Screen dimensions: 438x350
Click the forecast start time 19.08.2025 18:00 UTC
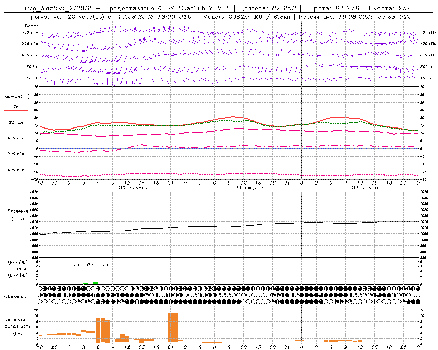155,17
